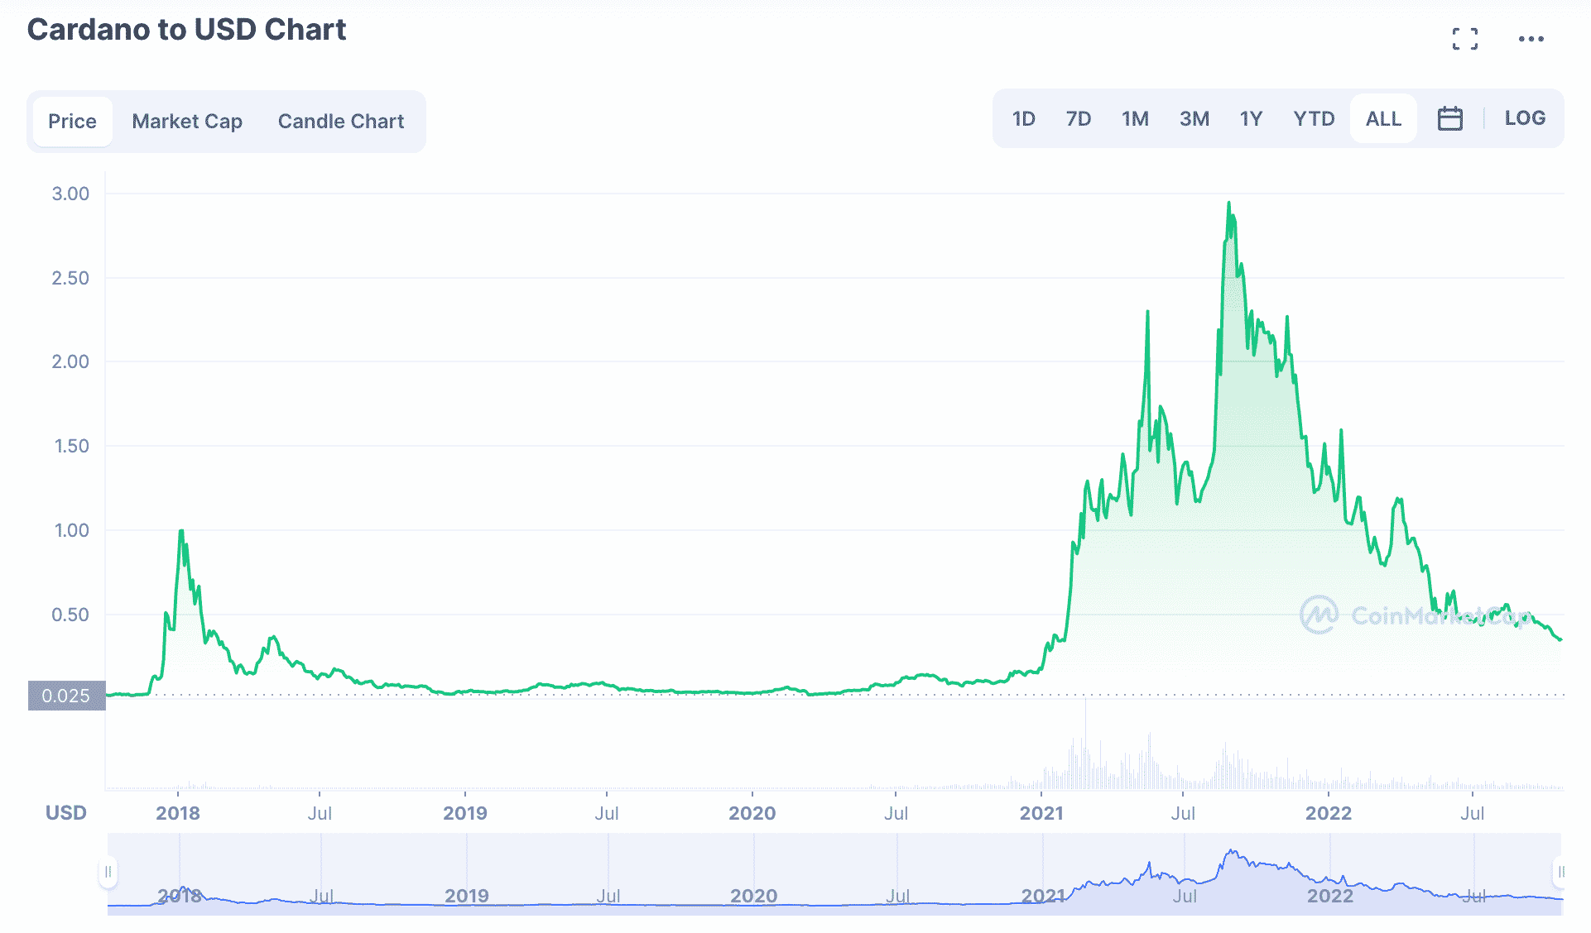Switch to the Market Cap tab
1591x933 pixels.
pyautogui.click(x=187, y=122)
